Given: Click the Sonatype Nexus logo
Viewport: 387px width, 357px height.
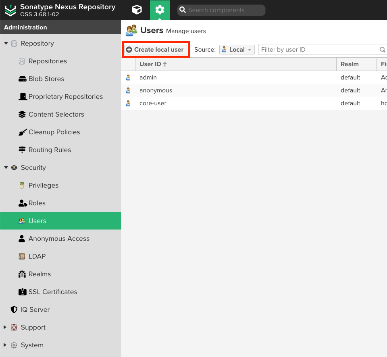Looking at the screenshot, I should click(10, 10).
